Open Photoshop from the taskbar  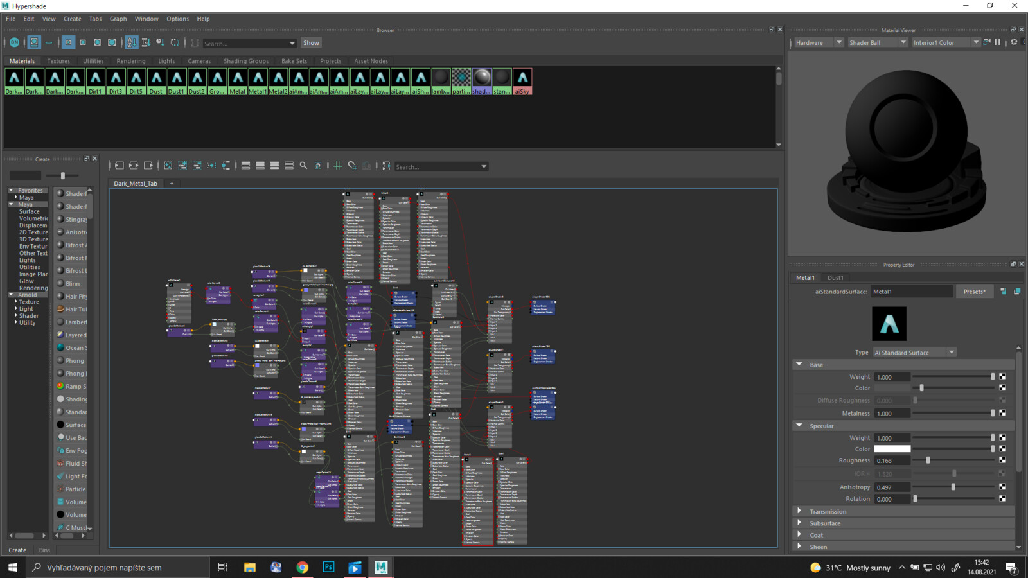(x=328, y=567)
